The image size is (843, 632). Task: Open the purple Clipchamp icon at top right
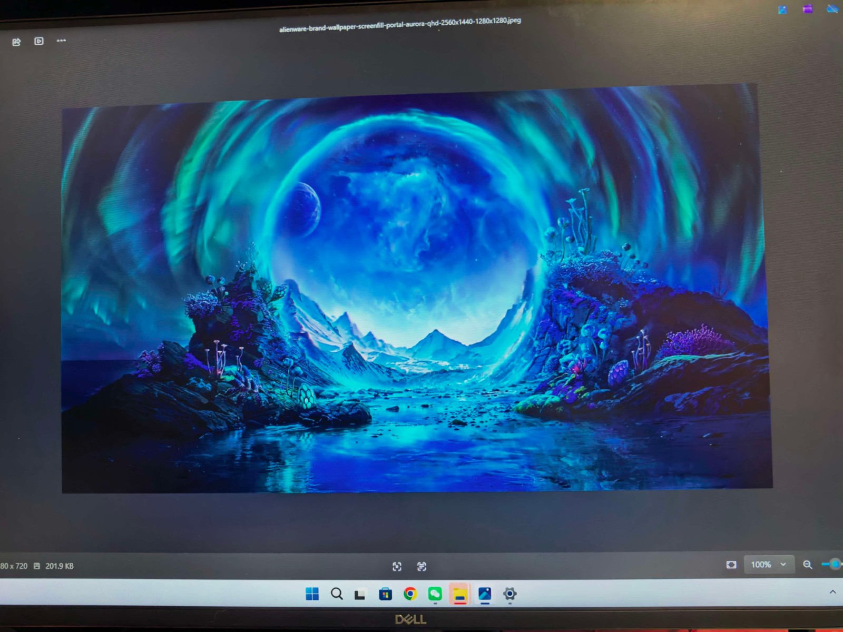[x=808, y=8]
